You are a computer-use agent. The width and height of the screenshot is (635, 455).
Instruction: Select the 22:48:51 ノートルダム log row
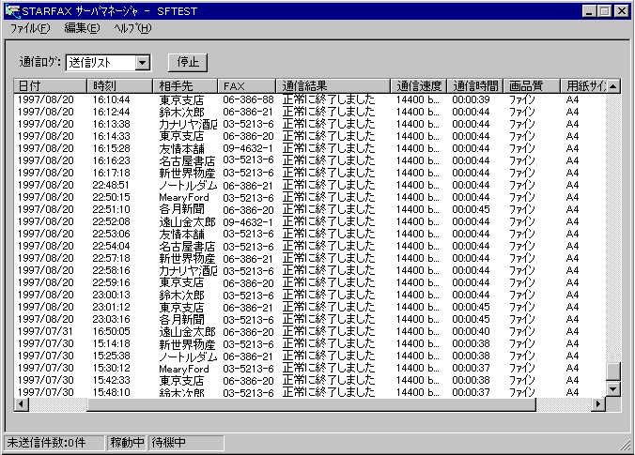point(188,185)
